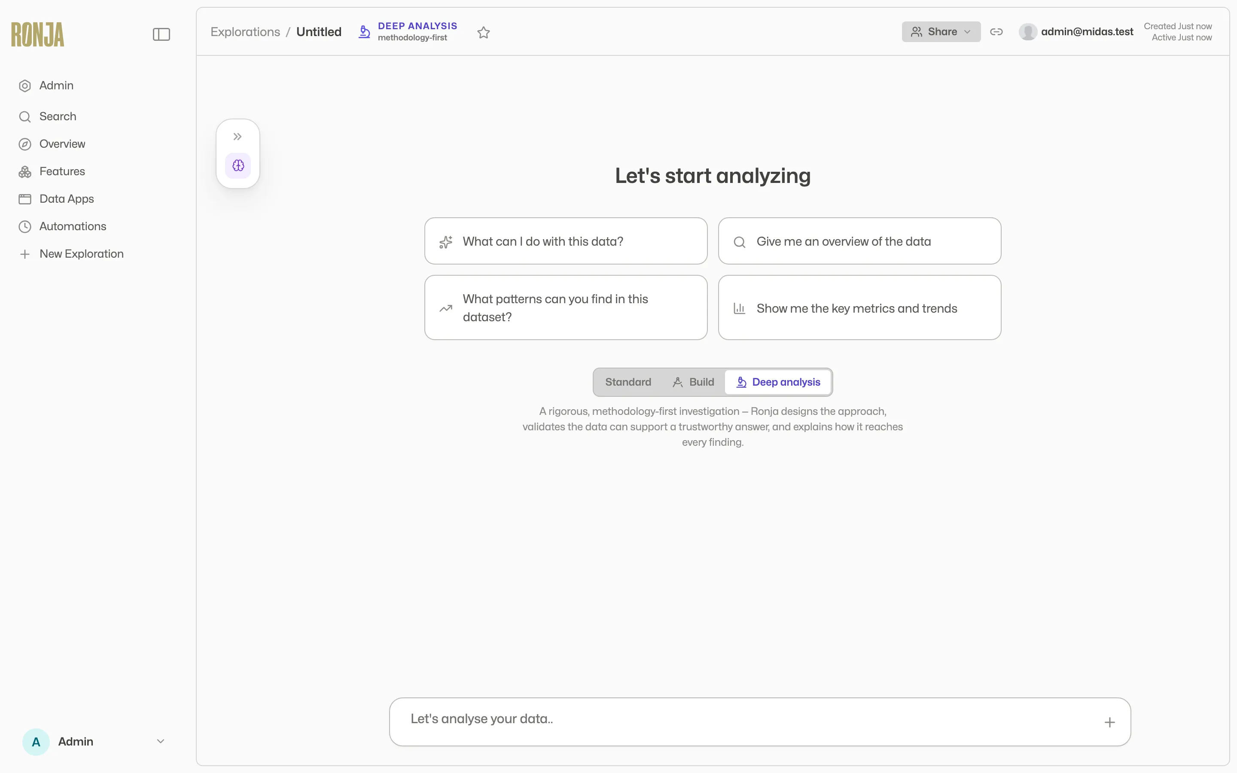This screenshot has height=773, width=1237.
Task: Open Search from the sidebar
Action: (x=48, y=116)
